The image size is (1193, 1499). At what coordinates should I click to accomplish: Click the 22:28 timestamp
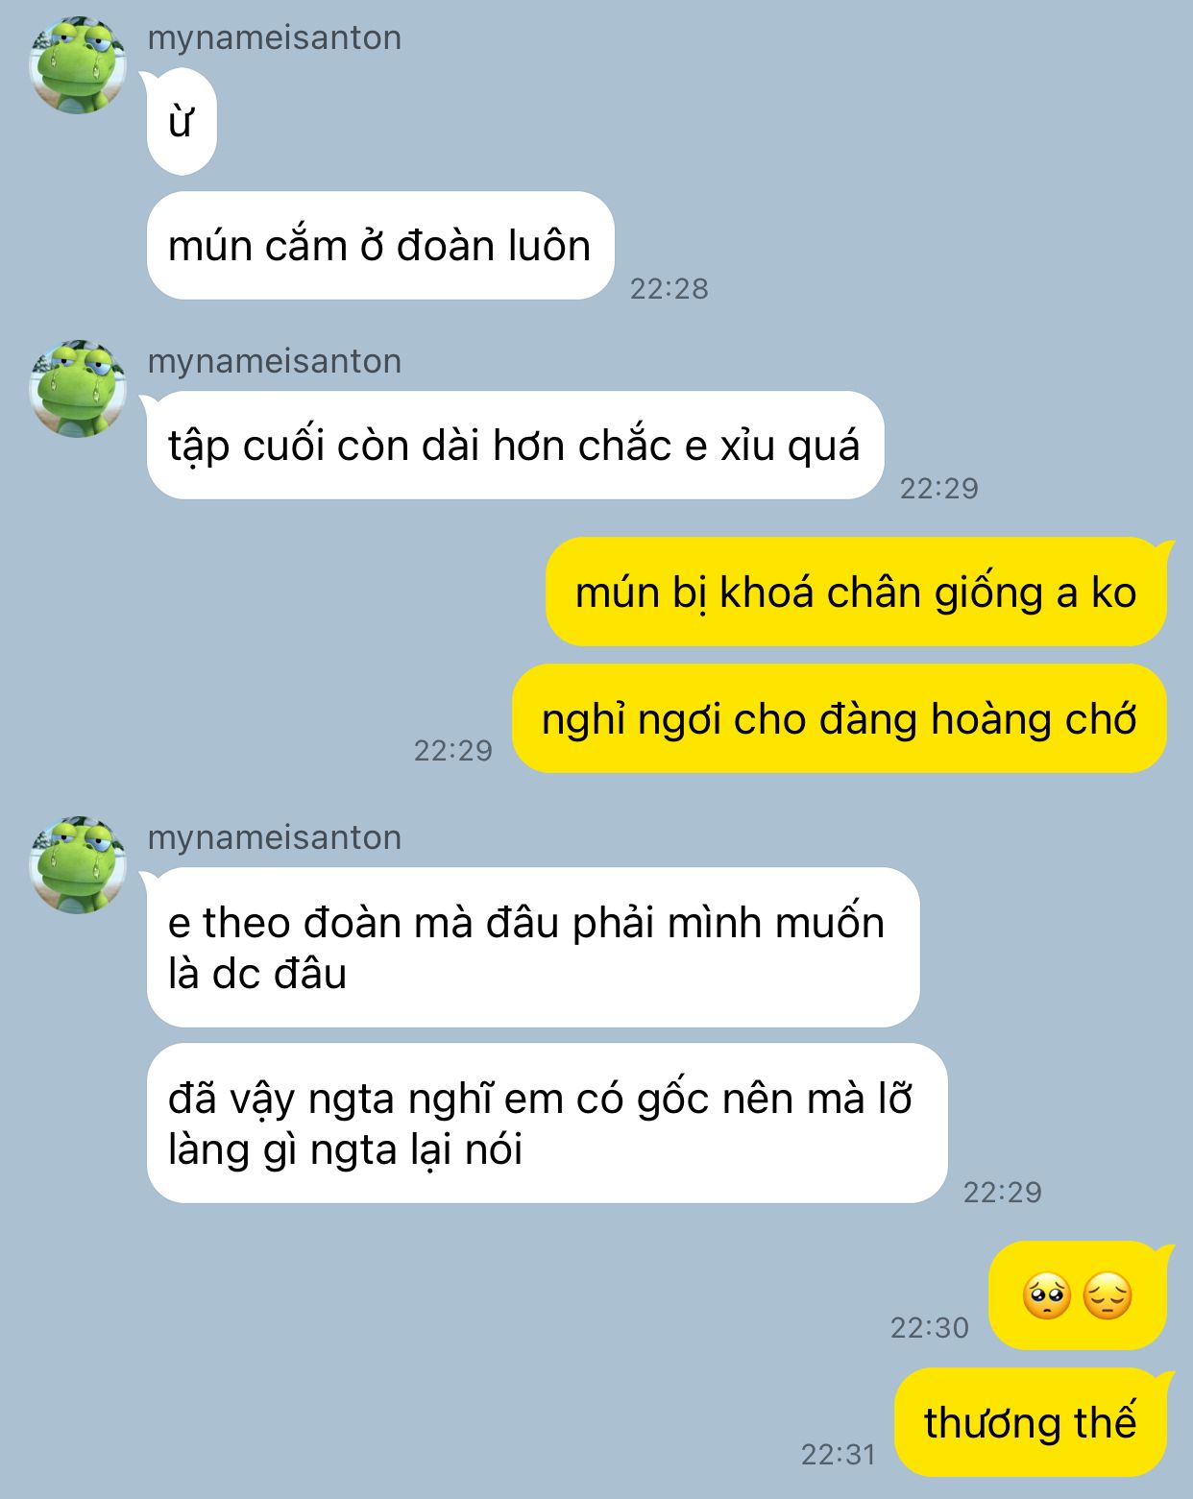(670, 288)
